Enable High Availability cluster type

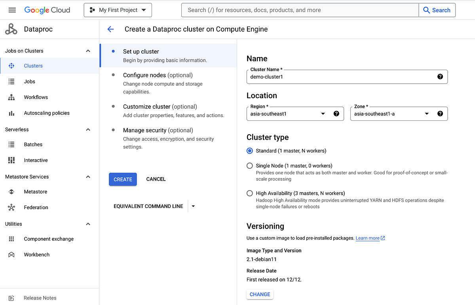pos(249,193)
